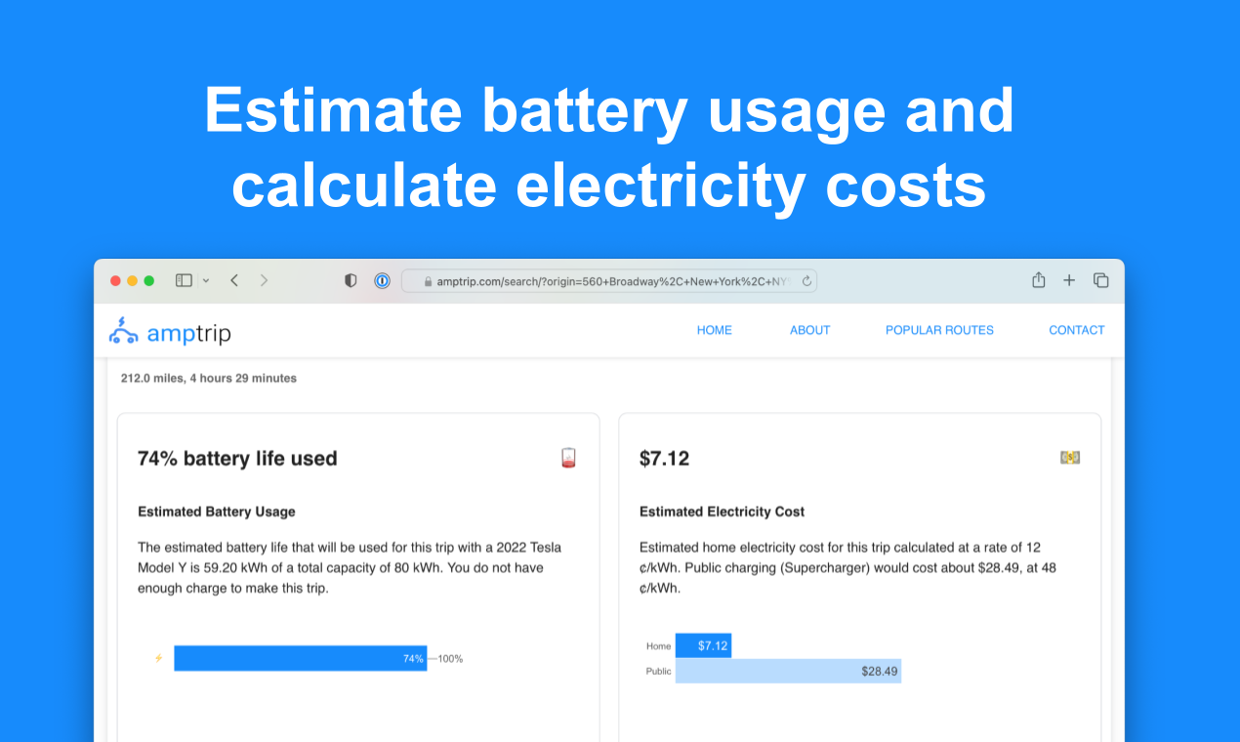The image size is (1240, 742).
Task: Open the privacy shield icon
Action: click(x=351, y=280)
